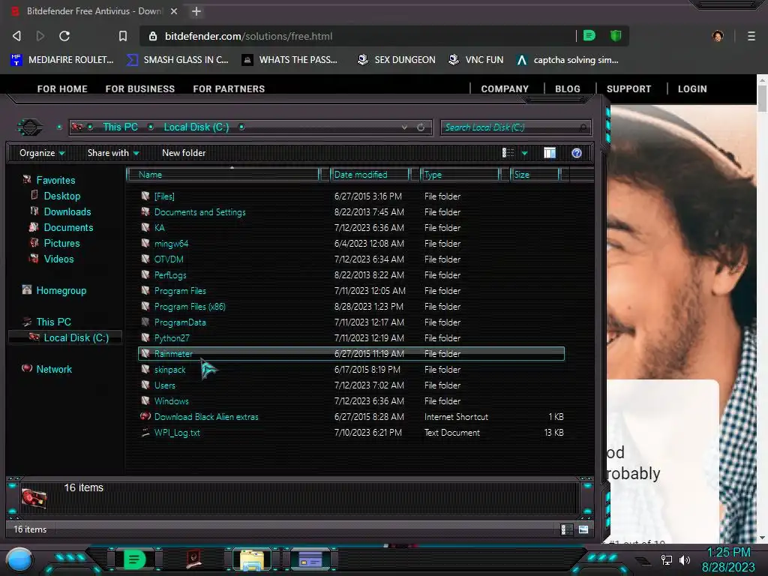Select This PC in address breadcrumb
This screenshot has height=576, width=768.
pyautogui.click(x=121, y=127)
